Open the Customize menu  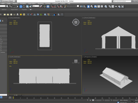[55, 3]
